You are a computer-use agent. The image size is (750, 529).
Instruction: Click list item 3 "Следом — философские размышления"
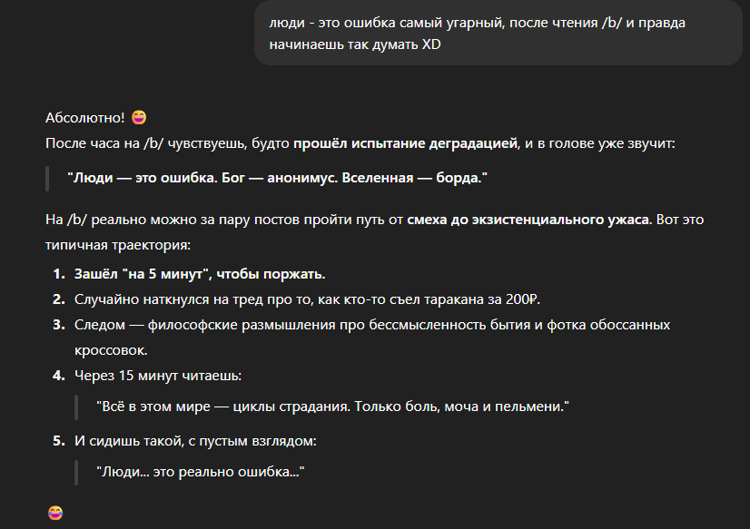pyautogui.click(x=372, y=338)
